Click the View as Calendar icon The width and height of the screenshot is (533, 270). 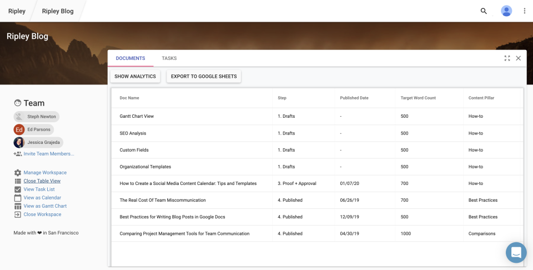pos(18,198)
